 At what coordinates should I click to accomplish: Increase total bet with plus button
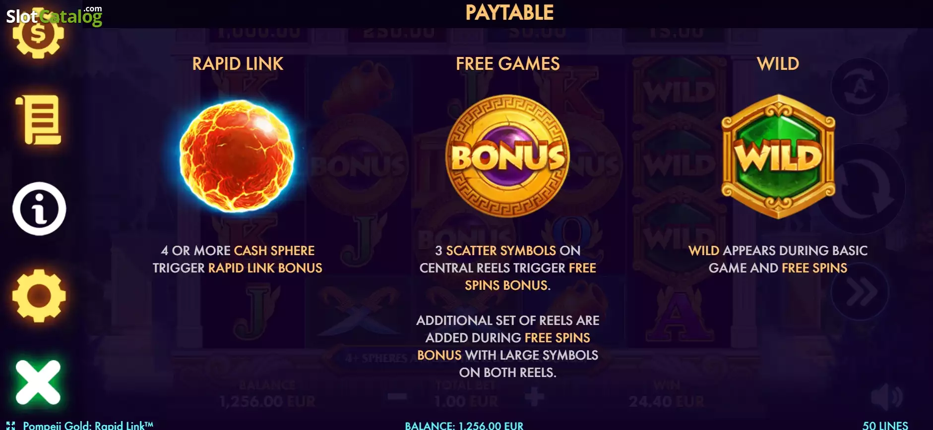click(534, 396)
